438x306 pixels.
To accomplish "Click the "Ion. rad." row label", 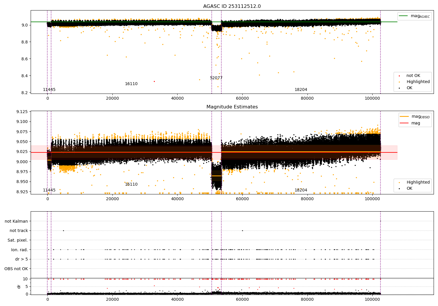I will coord(20,250).
